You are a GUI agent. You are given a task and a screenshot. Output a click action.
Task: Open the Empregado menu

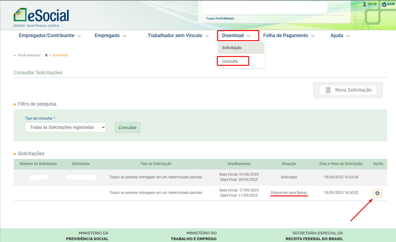pos(110,36)
